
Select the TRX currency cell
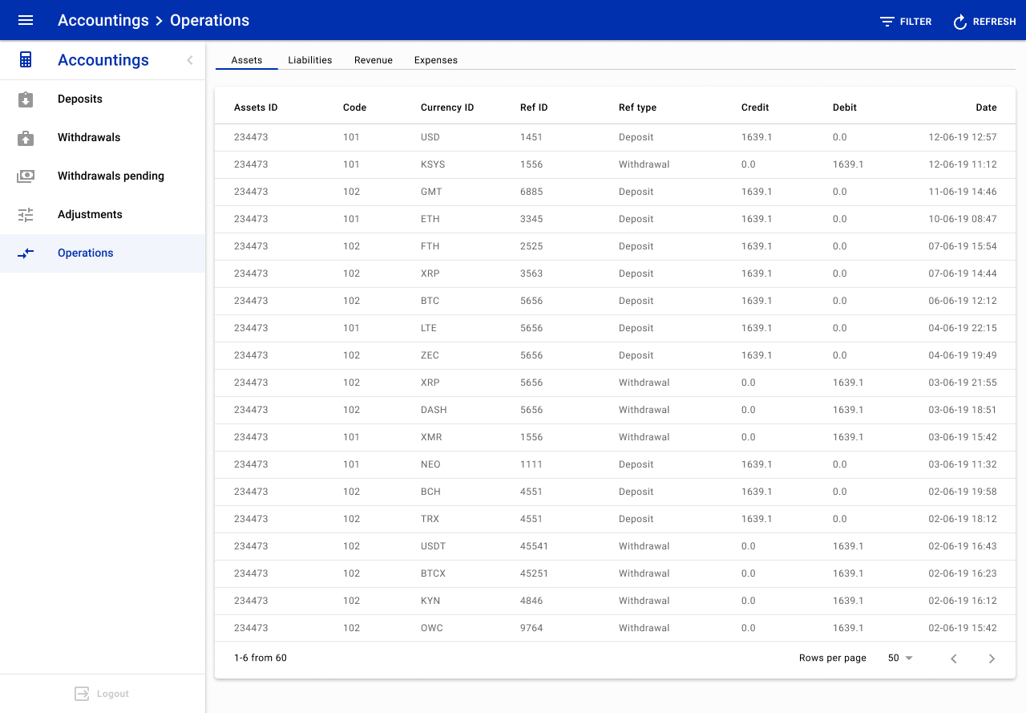pos(430,519)
